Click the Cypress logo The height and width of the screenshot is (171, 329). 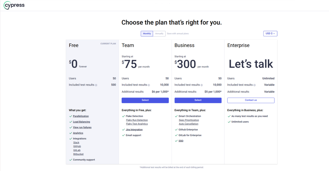[14, 5]
